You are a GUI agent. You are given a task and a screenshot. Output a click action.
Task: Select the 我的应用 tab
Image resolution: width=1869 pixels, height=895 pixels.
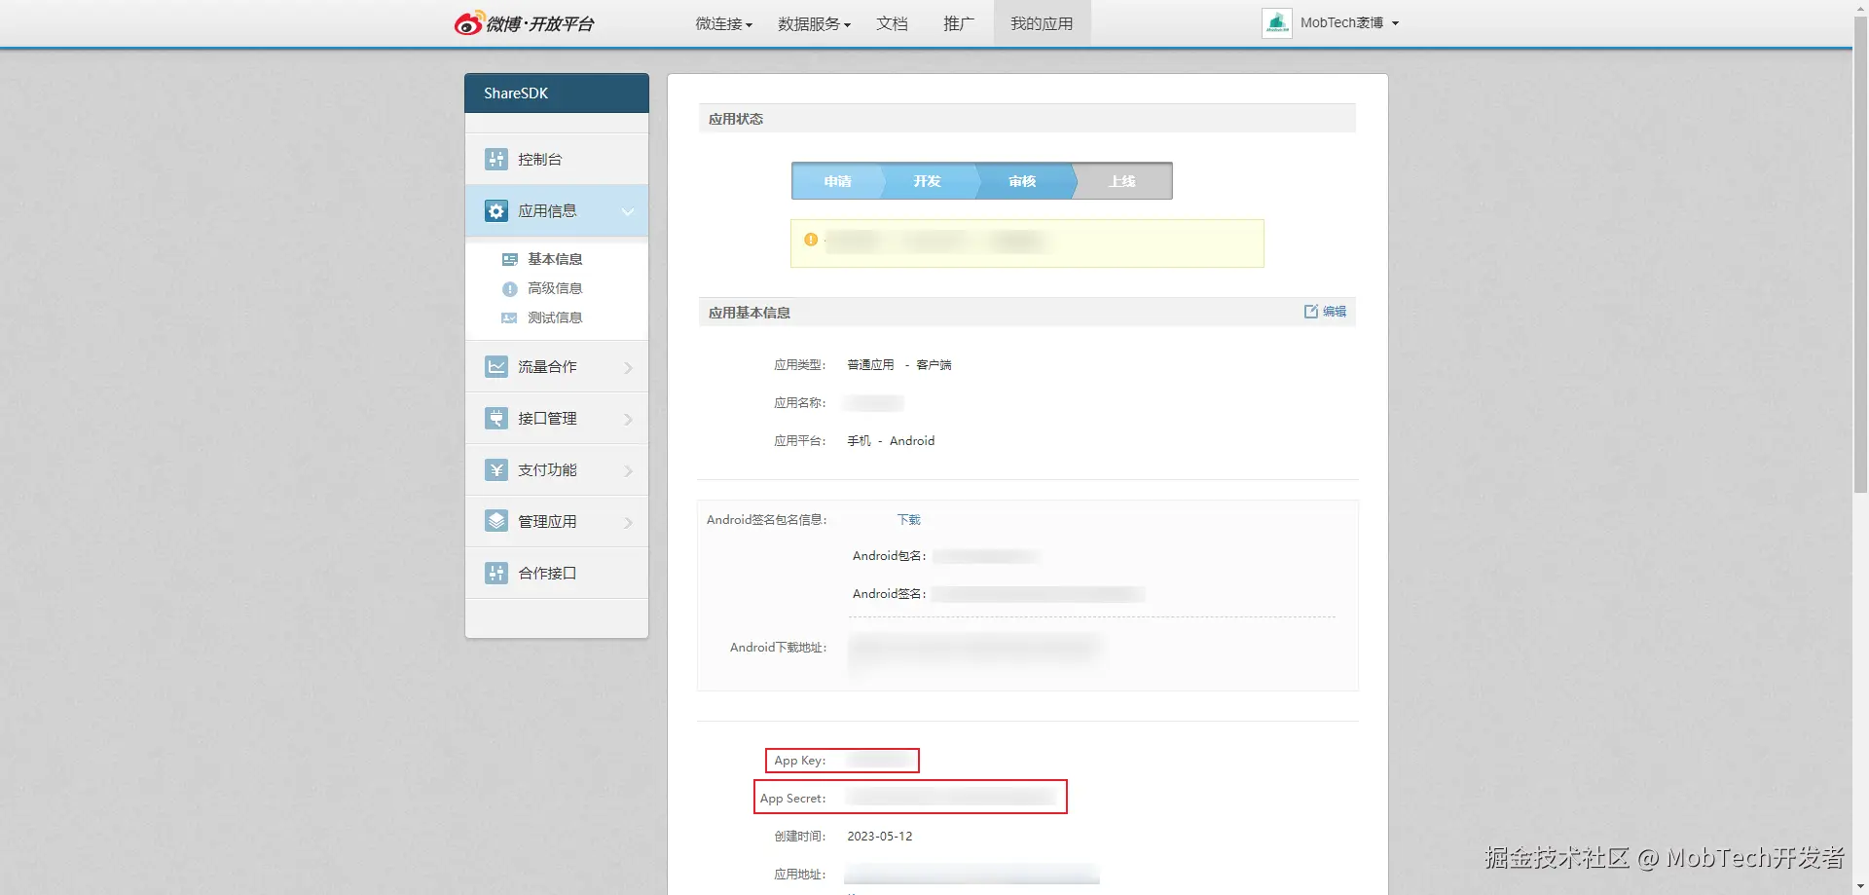[x=1042, y=23]
